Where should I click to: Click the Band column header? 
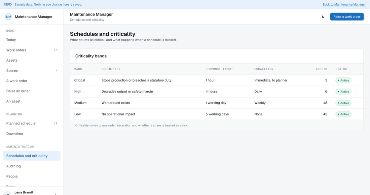pyautogui.click(x=78, y=69)
